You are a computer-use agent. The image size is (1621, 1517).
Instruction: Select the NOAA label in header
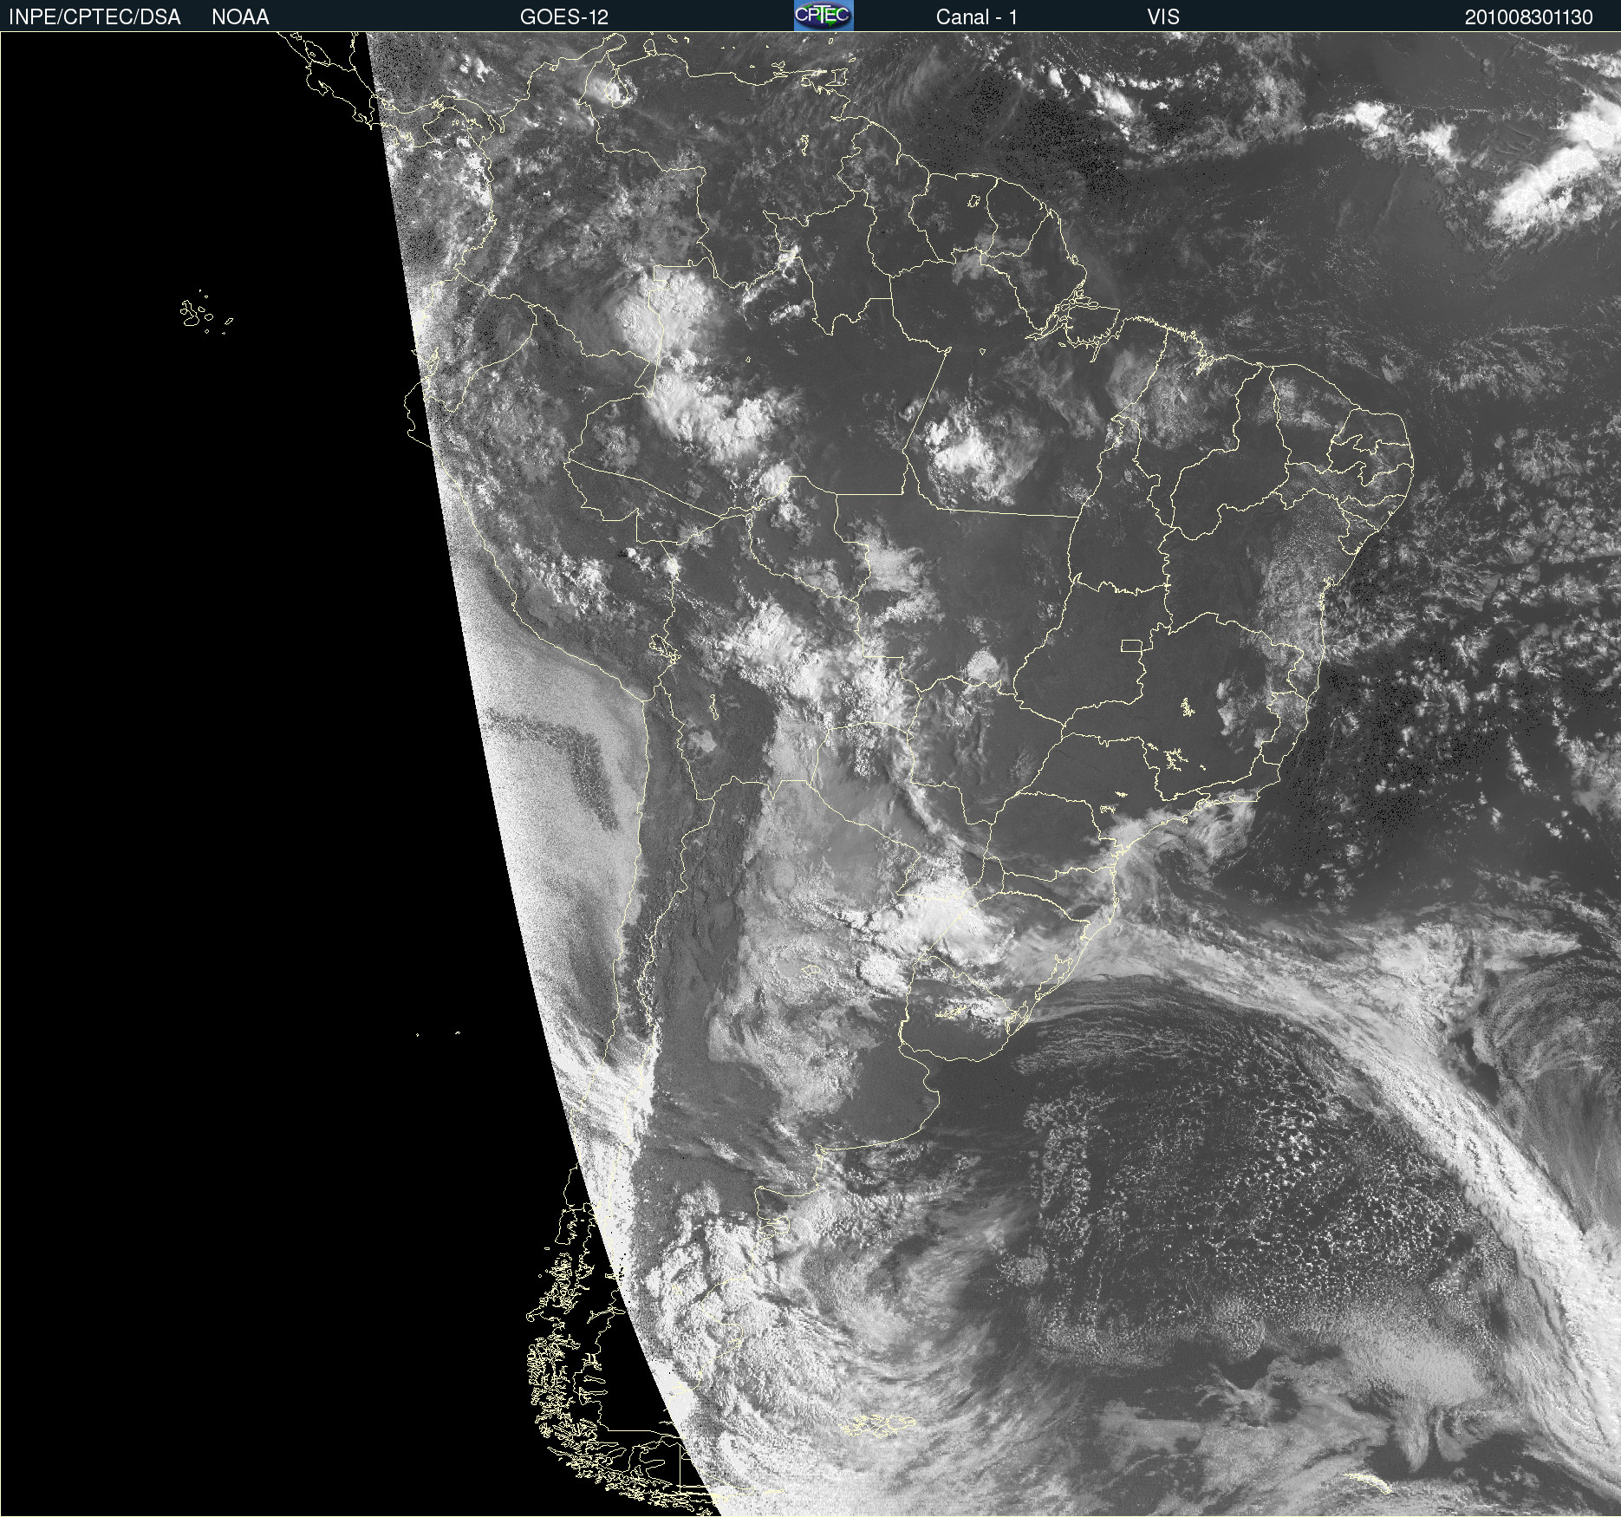point(240,17)
